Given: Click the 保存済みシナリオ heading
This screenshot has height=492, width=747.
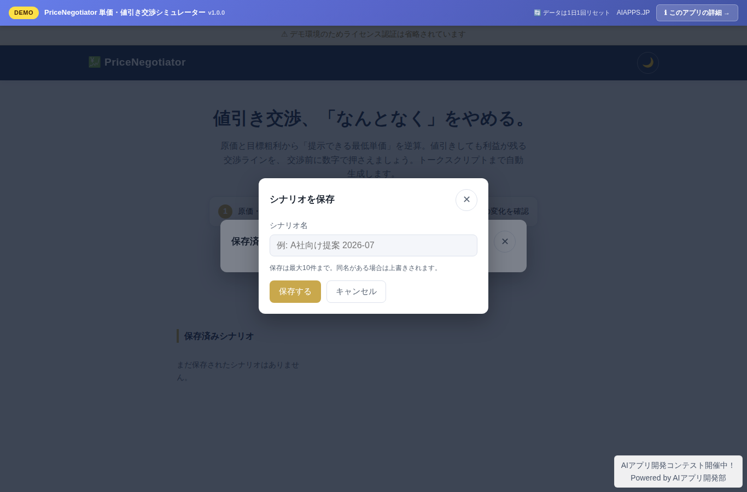Looking at the screenshot, I should [x=219, y=336].
